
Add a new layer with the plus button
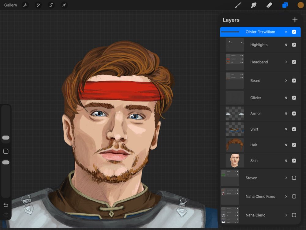coord(295,20)
